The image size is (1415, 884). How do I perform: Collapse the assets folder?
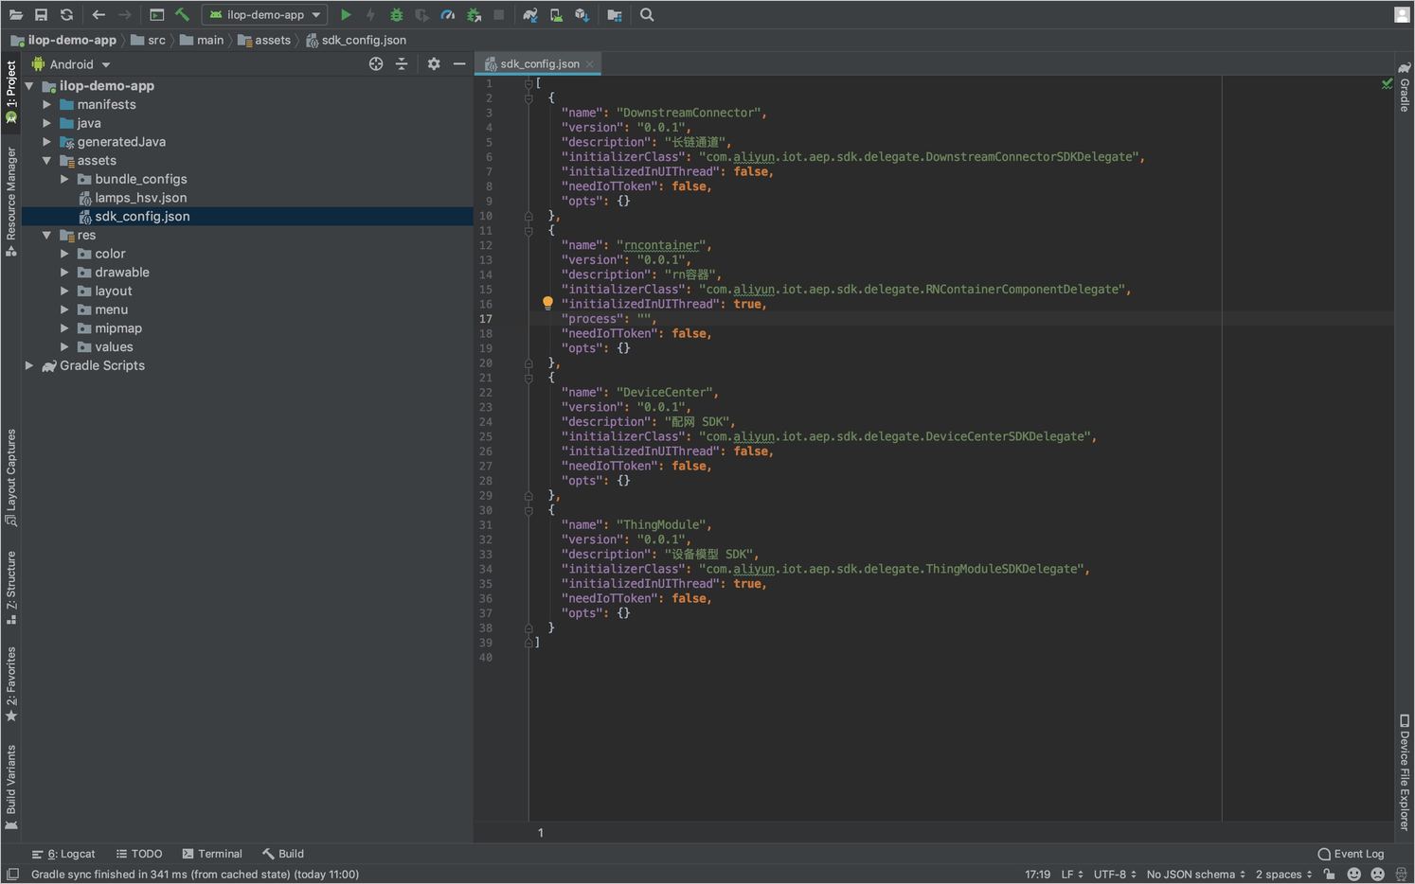pyautogui.click(x=46, y=161)
